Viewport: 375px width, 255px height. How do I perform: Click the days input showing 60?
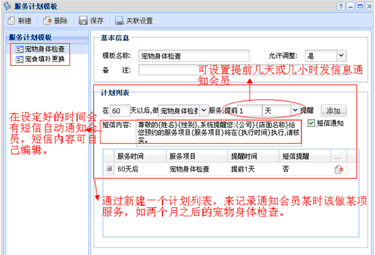coord(120,111)
